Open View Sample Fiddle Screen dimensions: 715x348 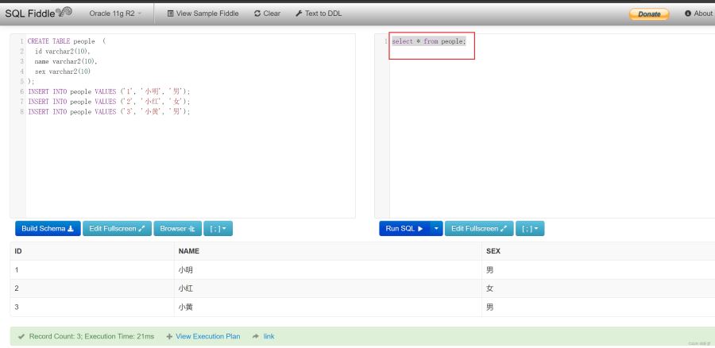pos(203,14)
